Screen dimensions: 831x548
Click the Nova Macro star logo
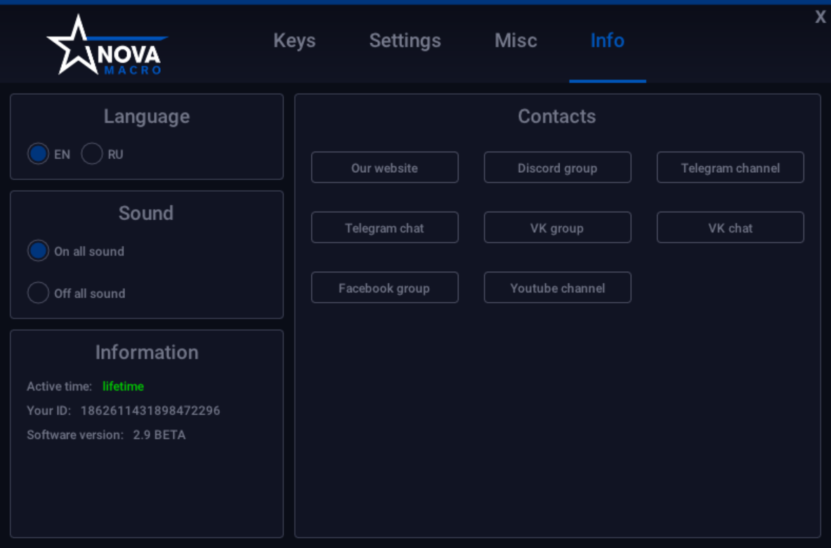[x=105, y=46]
